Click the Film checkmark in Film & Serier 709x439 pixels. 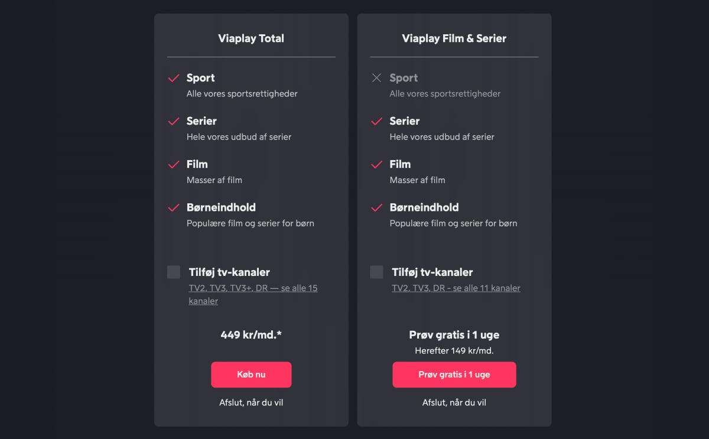tap(376, 164)
